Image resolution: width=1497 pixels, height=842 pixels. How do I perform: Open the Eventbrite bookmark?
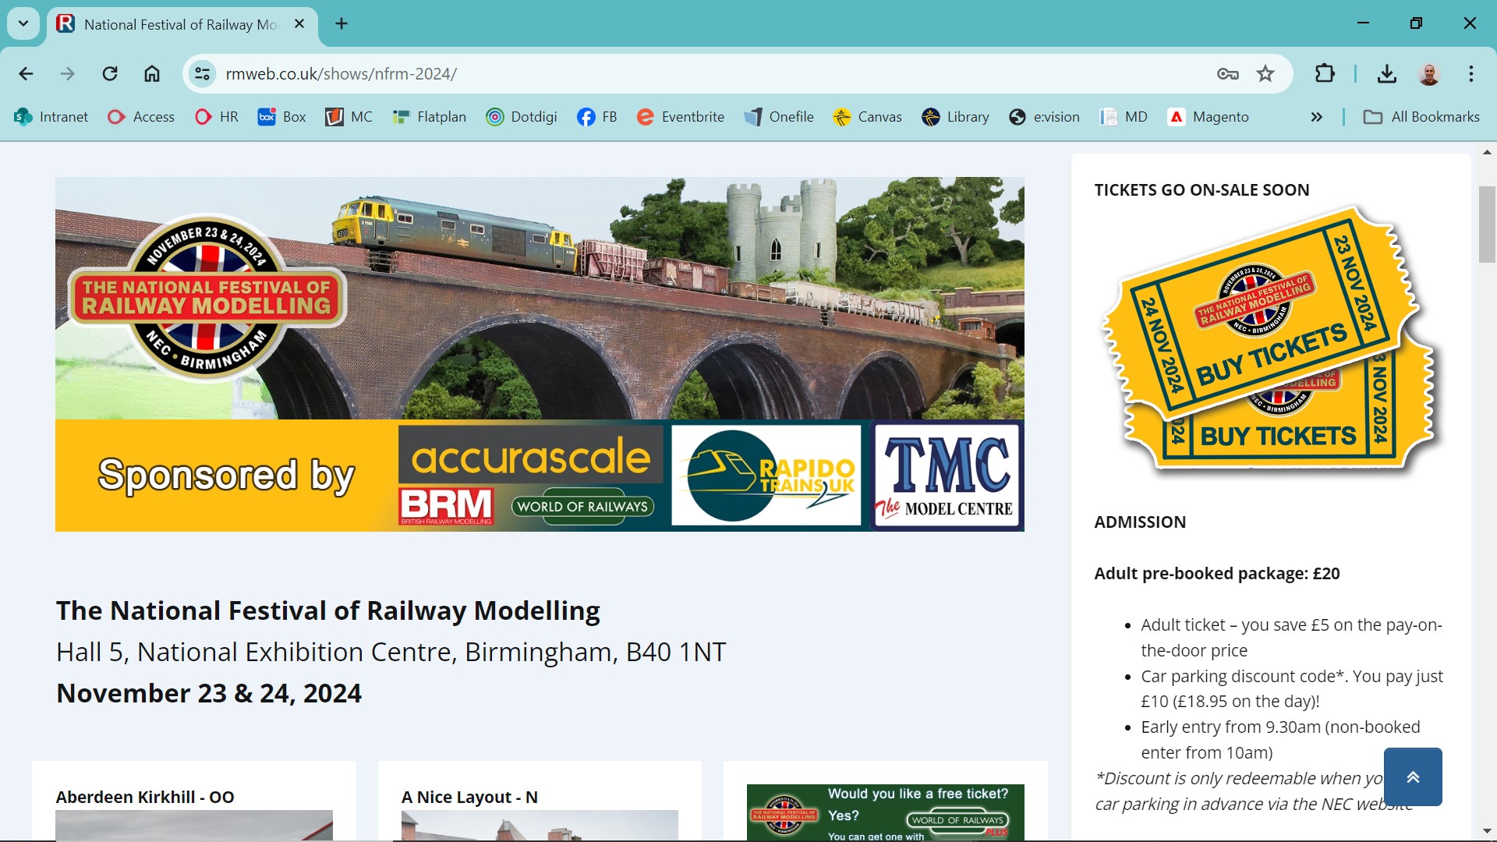(681, 117)
